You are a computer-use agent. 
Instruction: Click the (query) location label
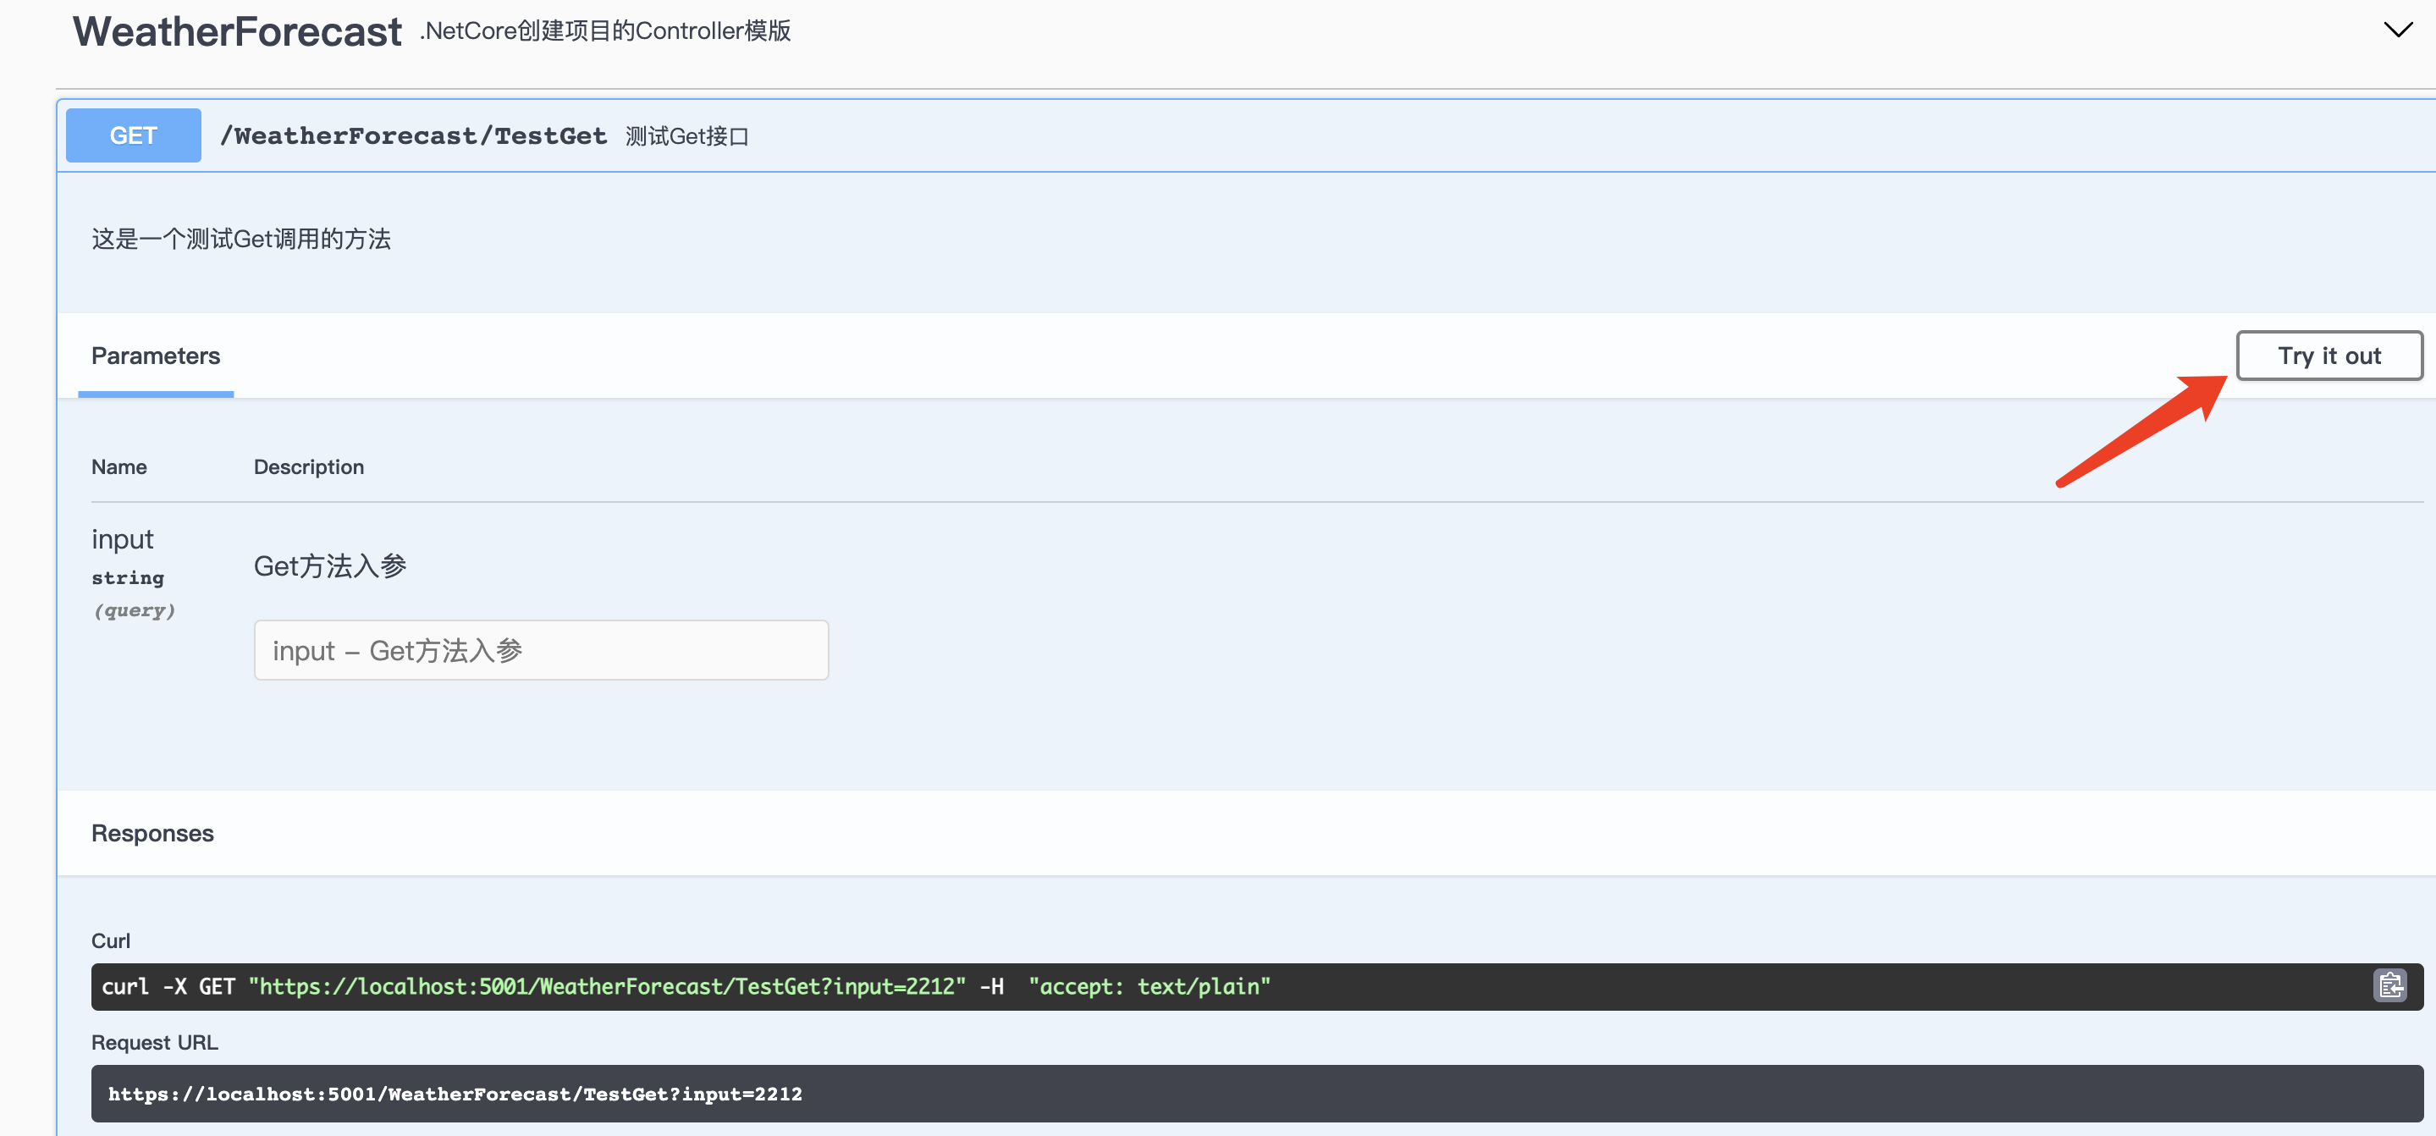click(134, 610)
